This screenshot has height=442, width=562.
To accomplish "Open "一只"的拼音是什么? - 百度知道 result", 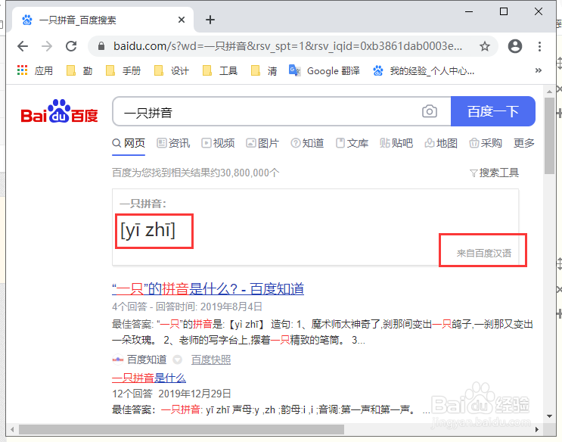I will [208, 289].
